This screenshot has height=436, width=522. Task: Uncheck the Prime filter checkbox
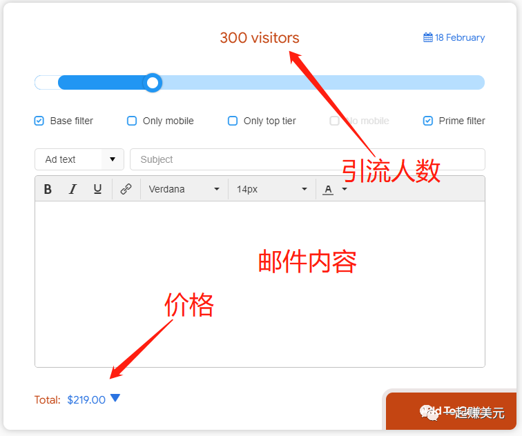coord(428,121)
